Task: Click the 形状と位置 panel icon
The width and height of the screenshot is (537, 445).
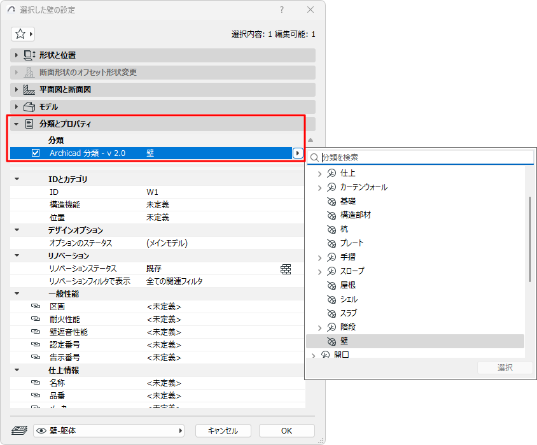Action: tap(29, 55)
